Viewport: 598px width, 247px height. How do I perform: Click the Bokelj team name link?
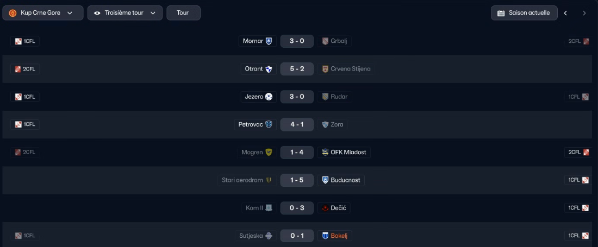pos(338,236)
